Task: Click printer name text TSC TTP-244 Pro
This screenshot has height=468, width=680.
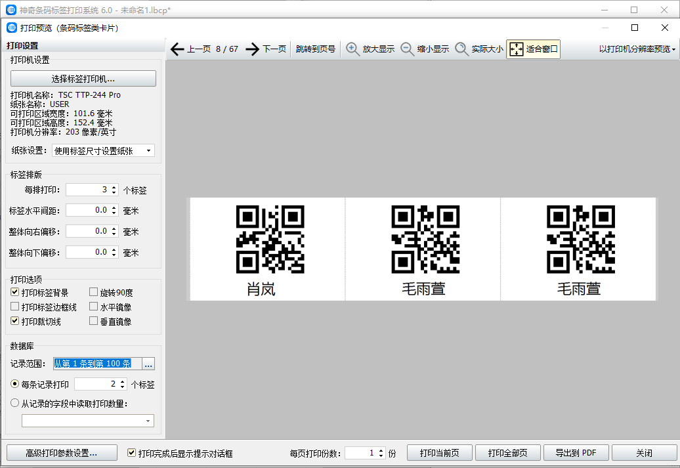Action: tap(89, 95)
